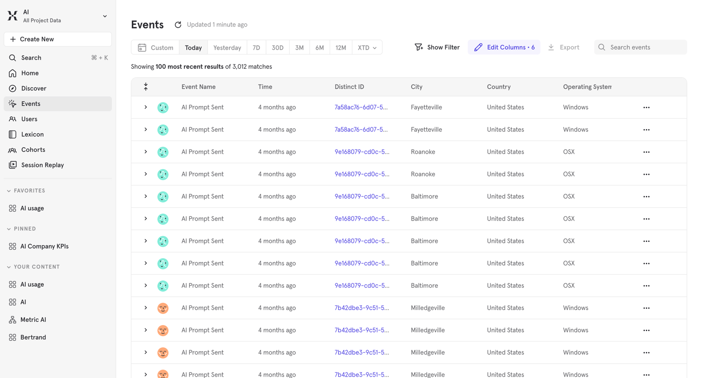
Task: Click the Operating System column header
Action: click(x=587, y=87)
